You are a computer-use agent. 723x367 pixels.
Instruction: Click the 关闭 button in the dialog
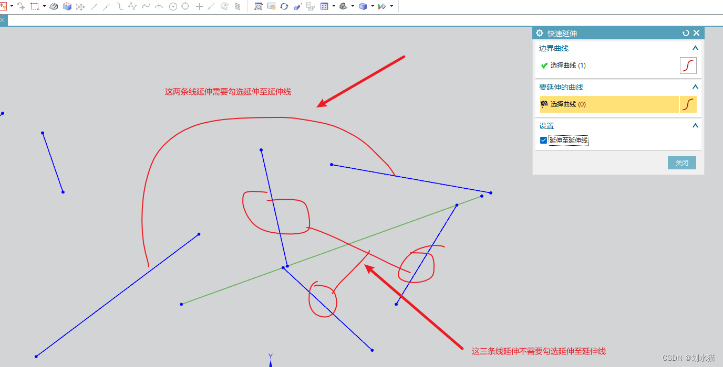point(681,163)
